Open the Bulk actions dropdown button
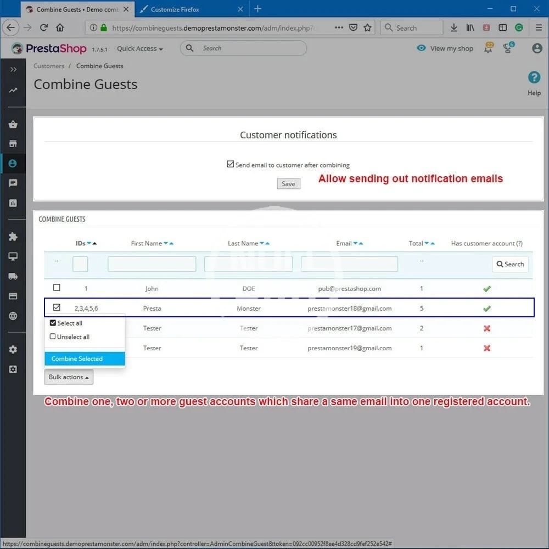This screenshot has width=549, height=549. (69, 377)
